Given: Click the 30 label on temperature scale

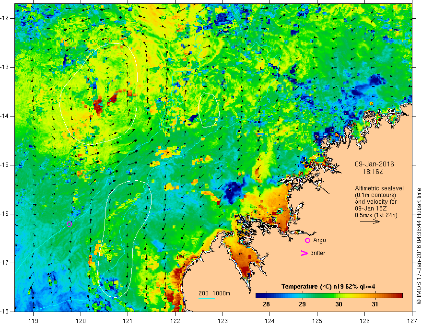Looking at the screenshot, I should [339, 304].
